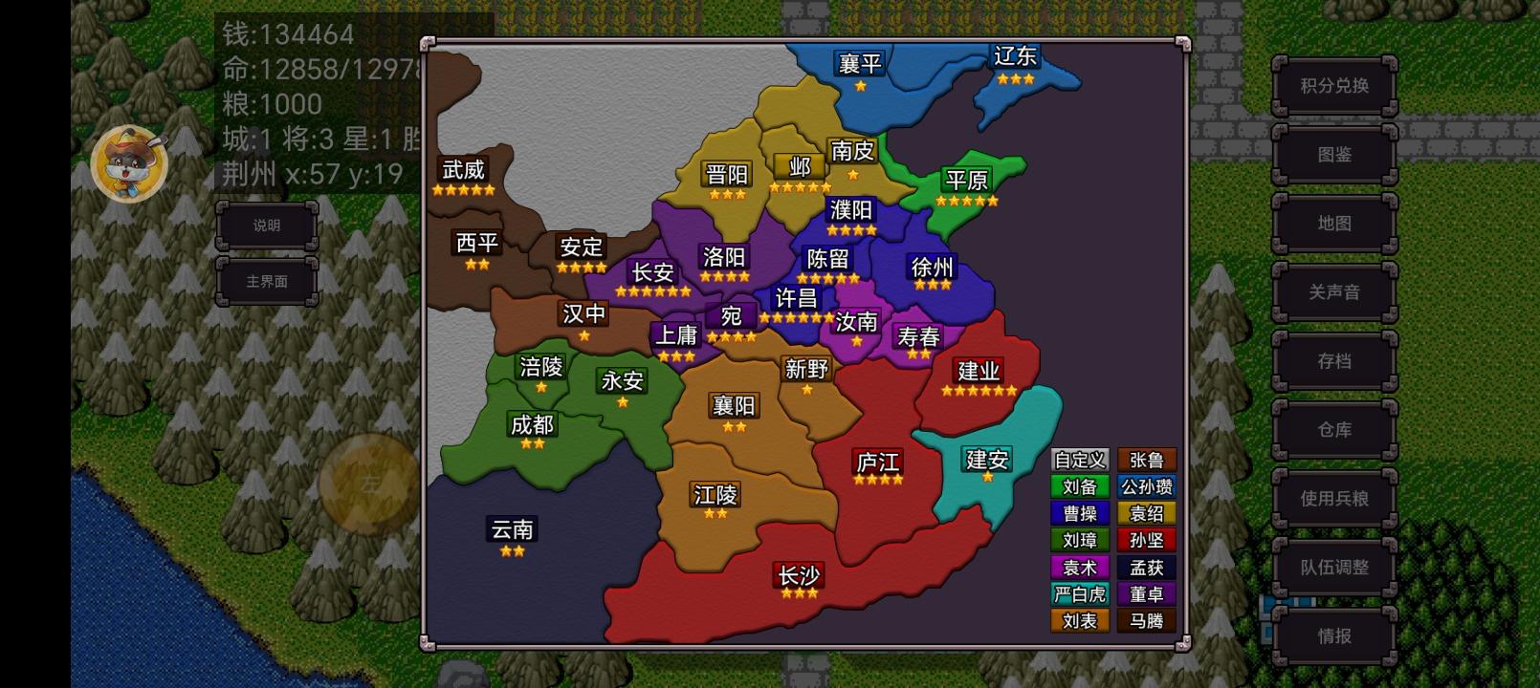Viewport: 1540px width, 688px height.
Task: Save the game with 存档
Action: pyautogui.click(x=1334, y=361)
